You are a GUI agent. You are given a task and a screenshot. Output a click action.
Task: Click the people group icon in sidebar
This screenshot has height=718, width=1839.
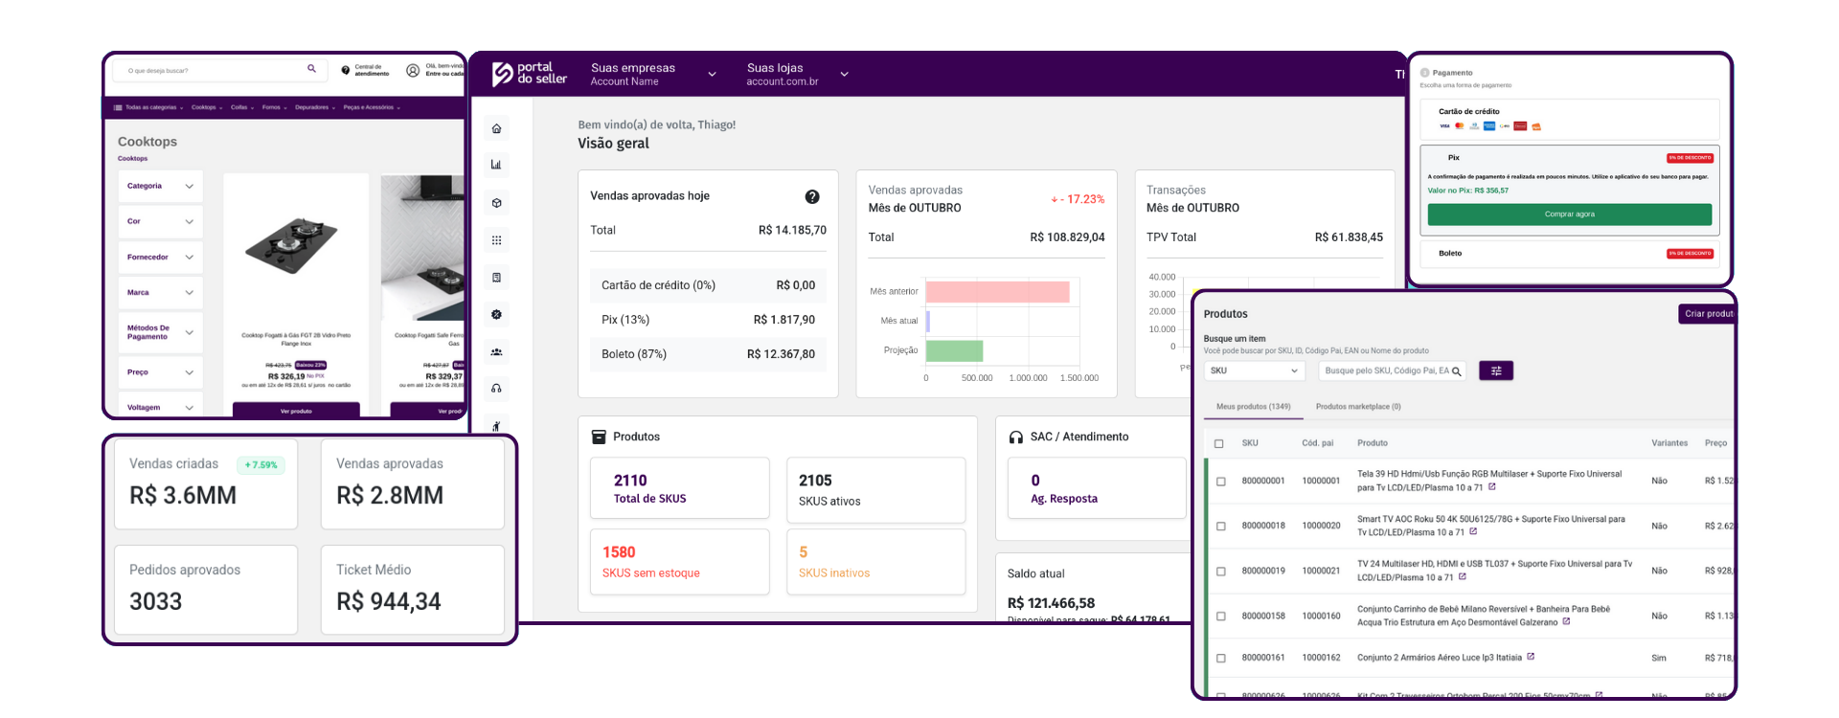coord(496,352)
